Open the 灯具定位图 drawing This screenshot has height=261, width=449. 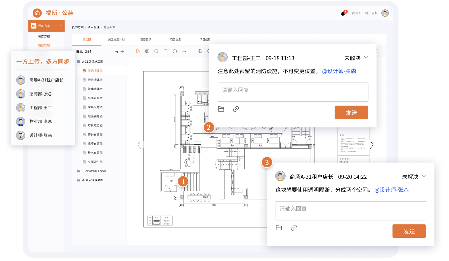point(95,125)
